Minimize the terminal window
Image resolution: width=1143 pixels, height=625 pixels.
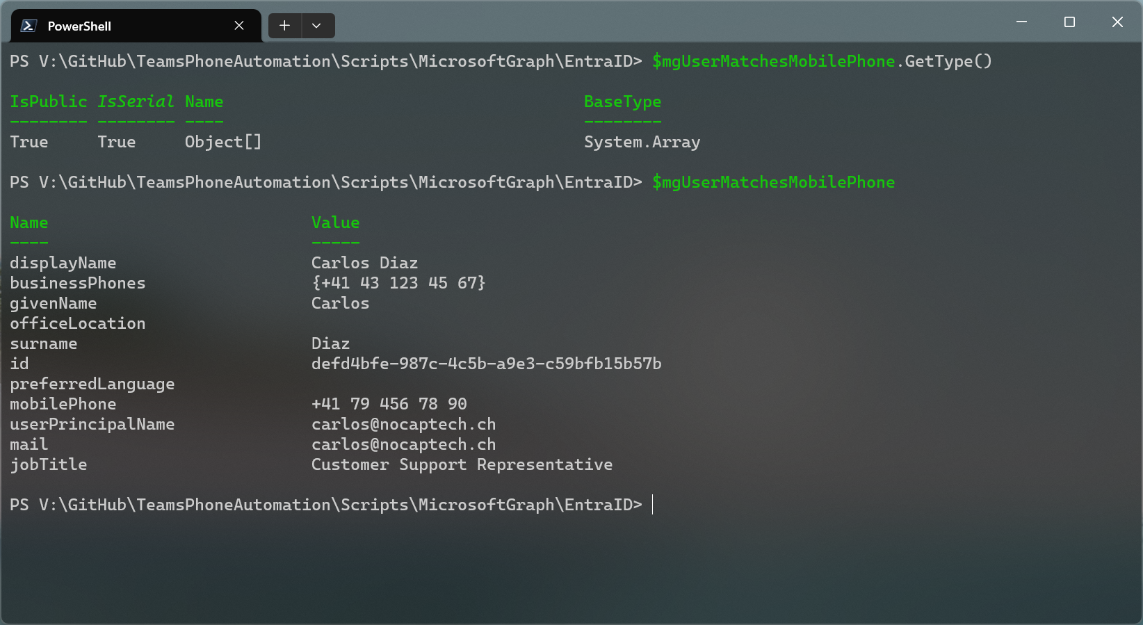point(1021,22)
